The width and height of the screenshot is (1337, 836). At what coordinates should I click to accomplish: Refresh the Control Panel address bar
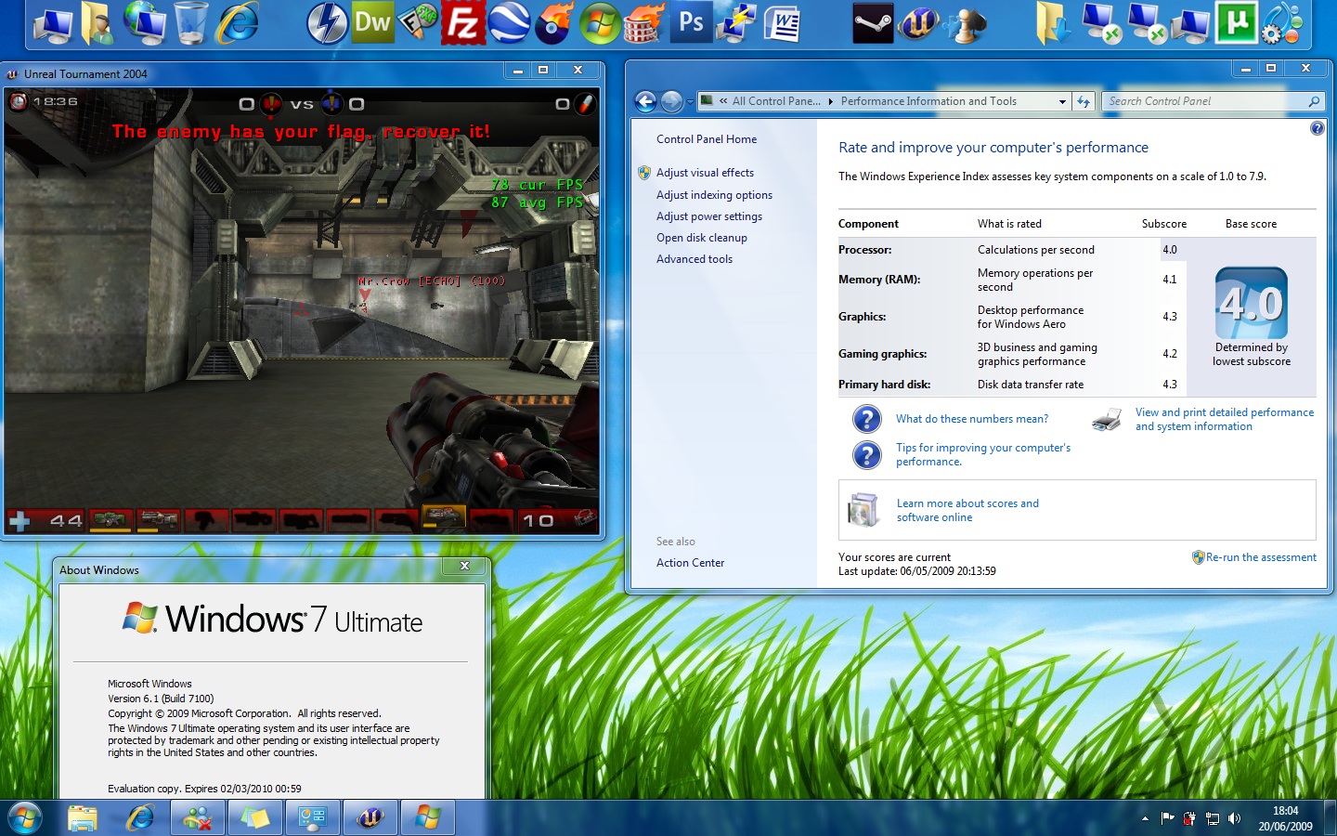point(1084,101)
